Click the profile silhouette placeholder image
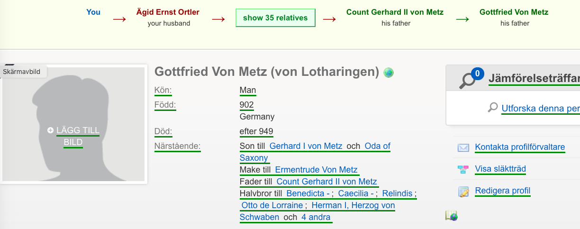The image size is (580, 229). tap(73, 124)
